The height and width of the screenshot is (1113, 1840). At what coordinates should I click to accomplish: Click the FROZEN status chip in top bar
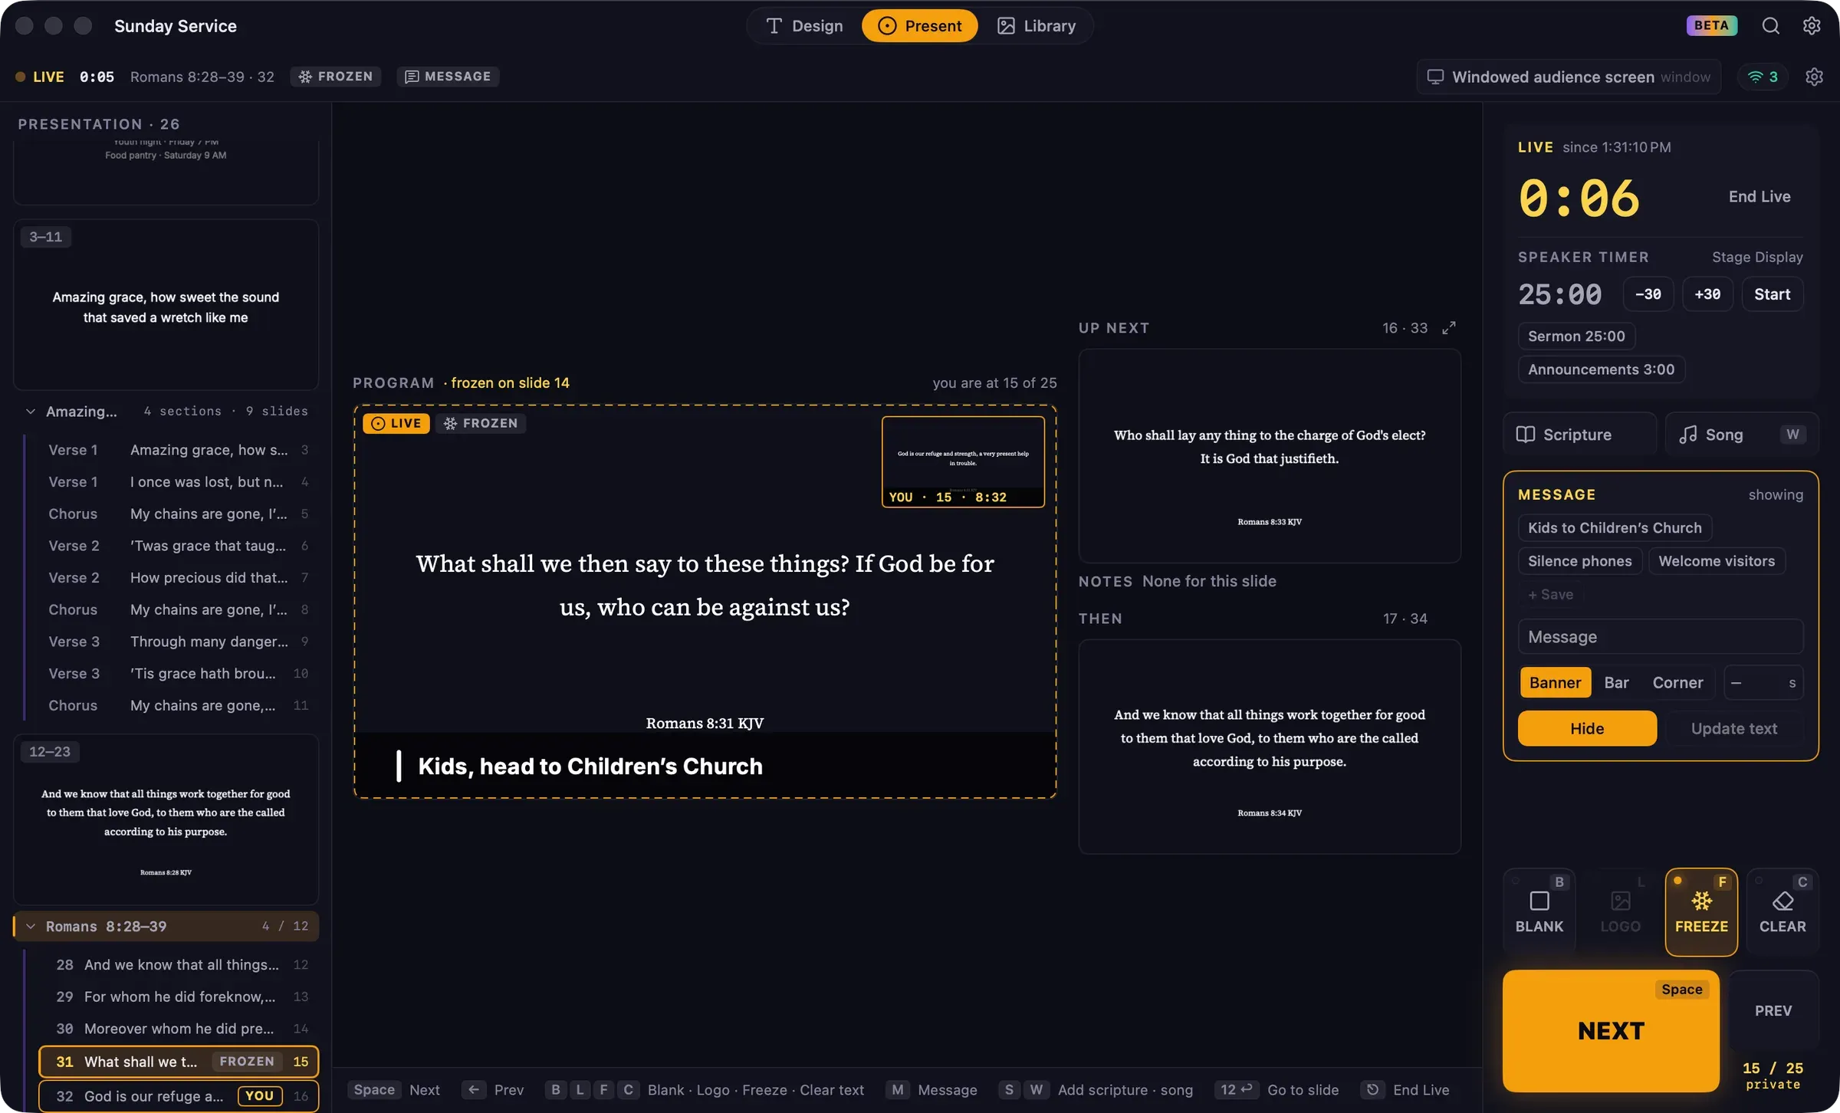coord(336,77)
